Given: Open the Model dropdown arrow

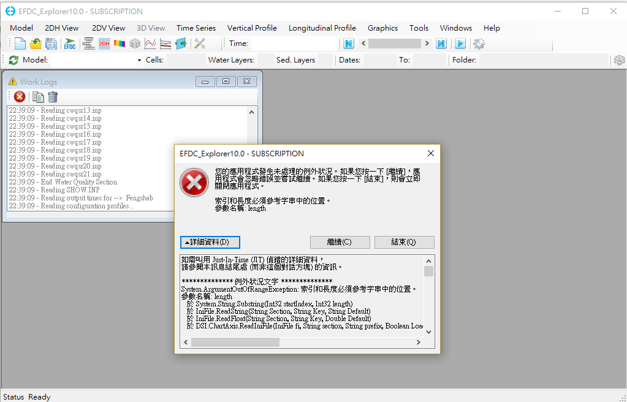Looking at the screenshot, I should (139, 61).
